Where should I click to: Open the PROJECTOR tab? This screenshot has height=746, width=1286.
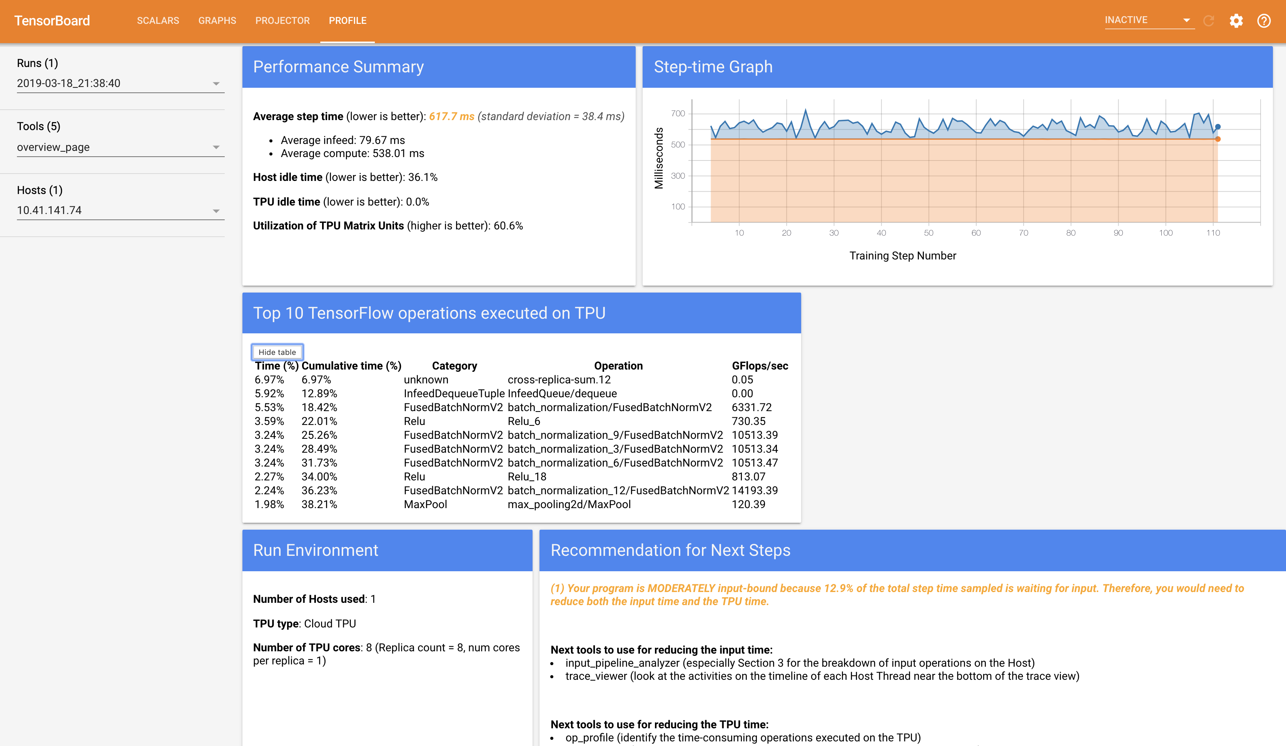click(x=282, y=20)
